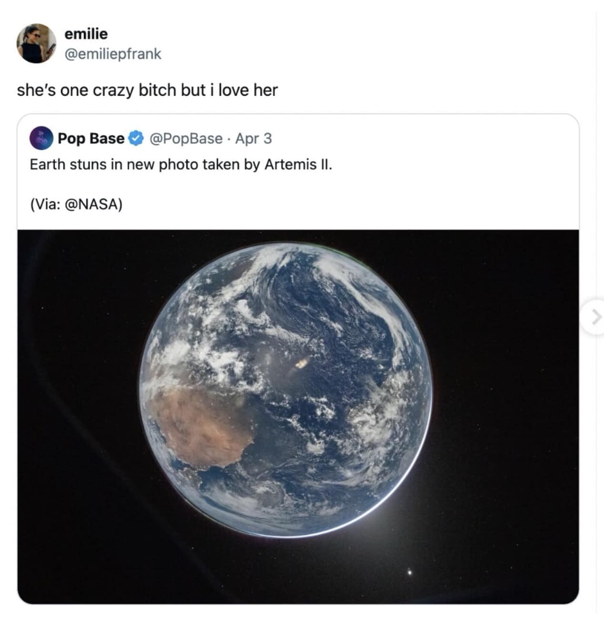Click the bright star below the Earth
Screen dimensions: 604x625
pos(409,571)
